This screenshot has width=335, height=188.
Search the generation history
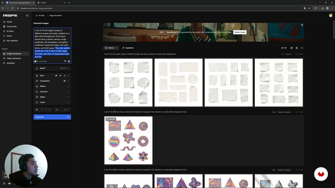(302, 48)
